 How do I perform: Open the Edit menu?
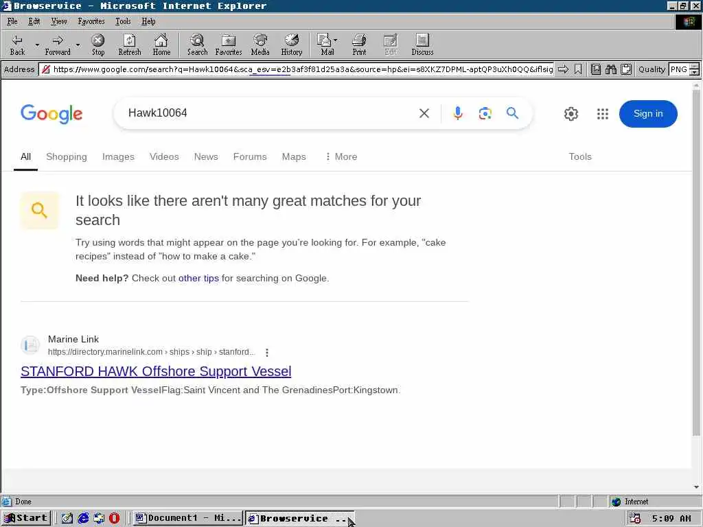(34, 21)
